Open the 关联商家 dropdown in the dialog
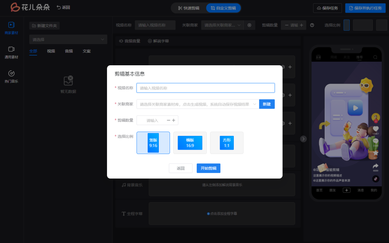The height and width of the screenshot is (243, 389). click(x=196, y=104)
